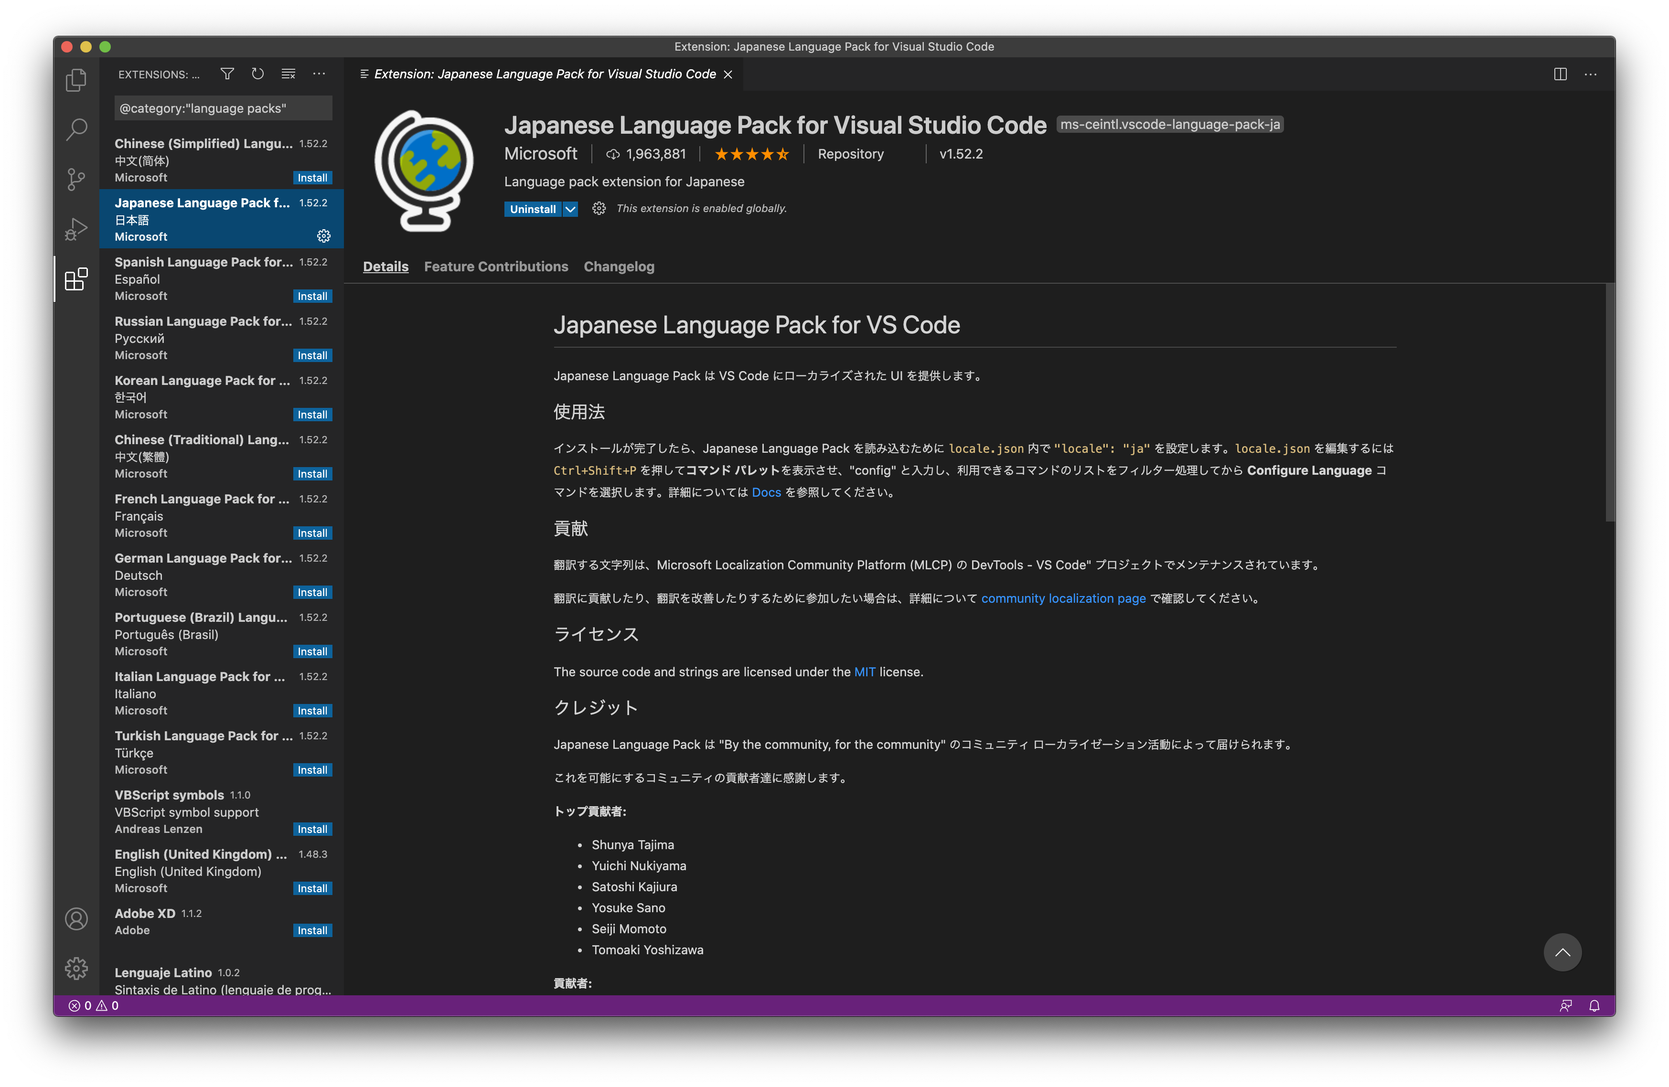Click the ms-ceintl.vscode-language-pack-ja identifier
Screen dimensions: 1669x1087
(1170, 124)
